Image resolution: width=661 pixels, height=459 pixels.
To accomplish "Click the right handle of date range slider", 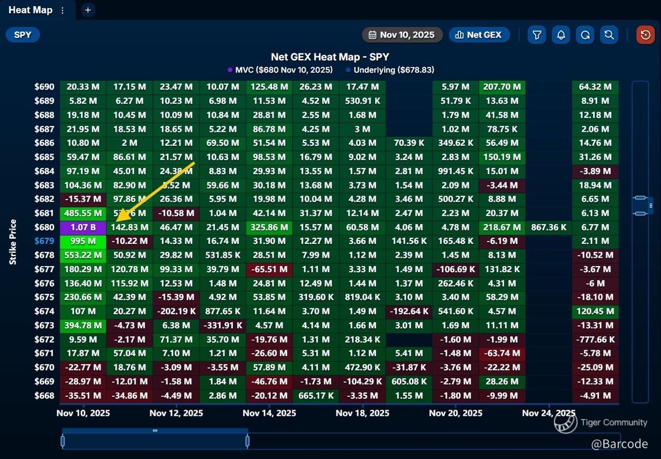I will [x=247, y=441].
